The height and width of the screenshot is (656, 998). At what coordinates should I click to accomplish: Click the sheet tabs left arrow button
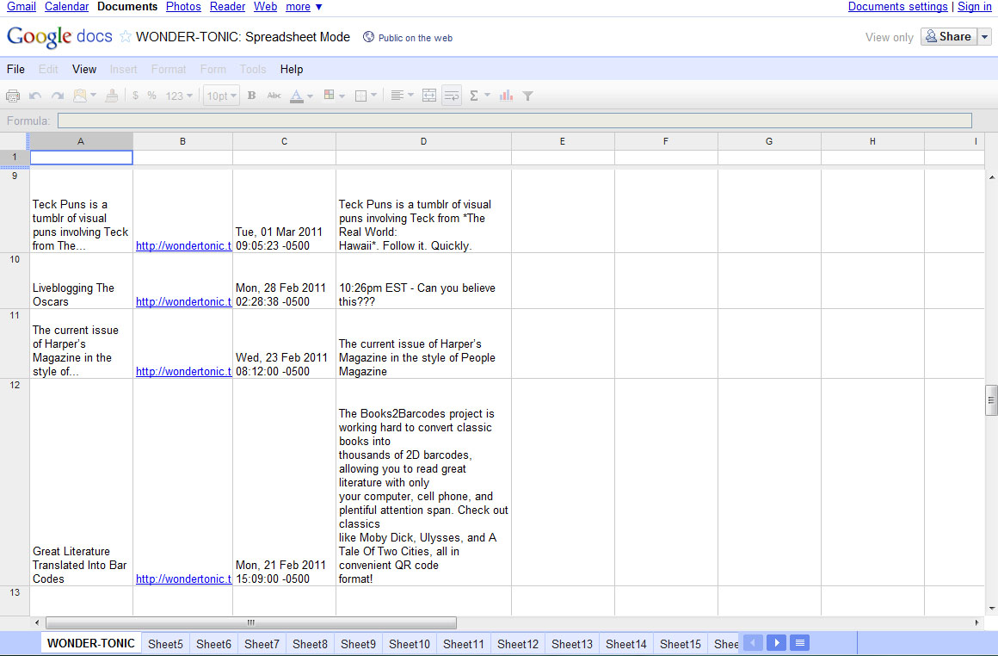pyautogui.click(x=753, y=642)
